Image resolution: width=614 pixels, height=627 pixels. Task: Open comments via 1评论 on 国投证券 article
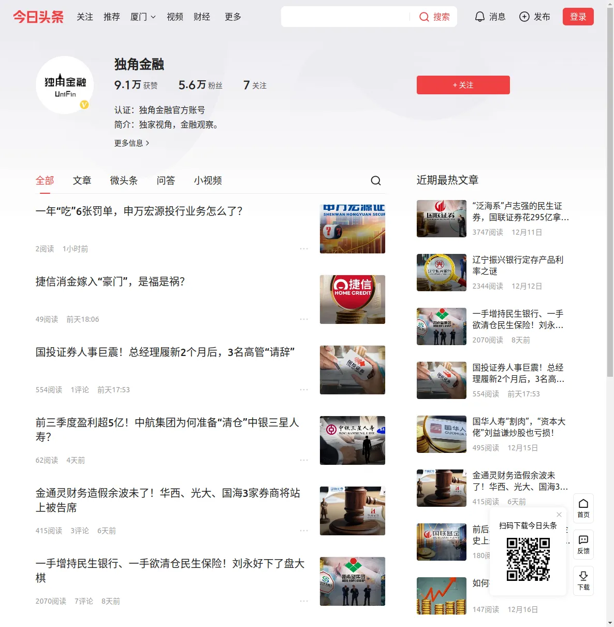pos(80,390)
